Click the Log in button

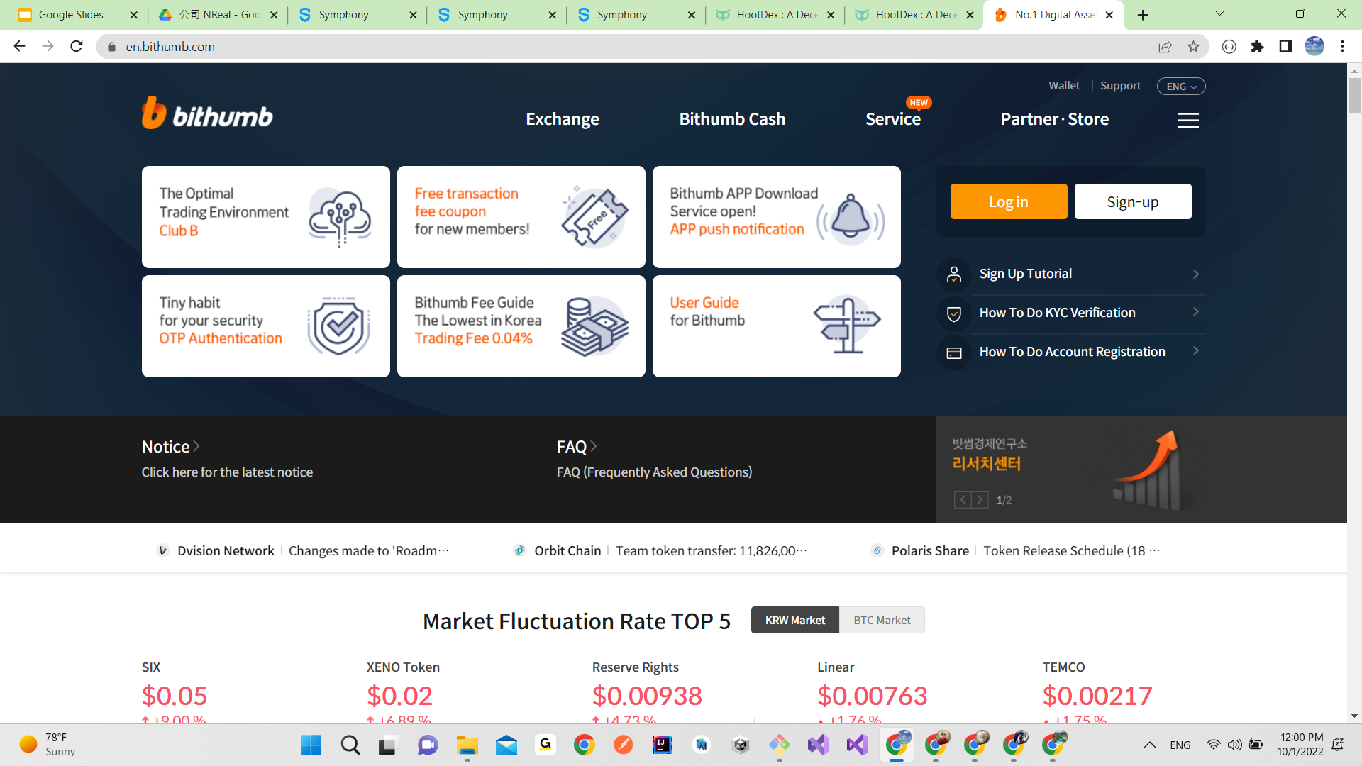pyautogui.click(x=1008, y=201)
